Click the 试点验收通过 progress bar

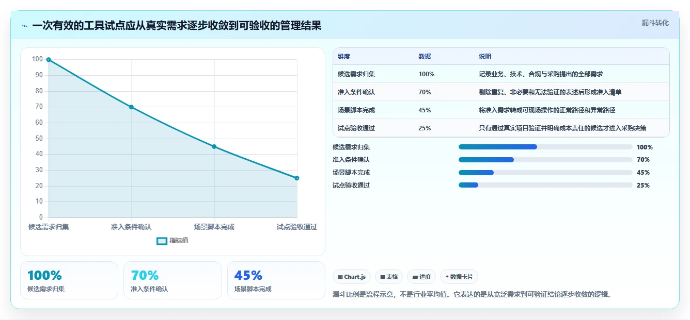pos(545,185)
